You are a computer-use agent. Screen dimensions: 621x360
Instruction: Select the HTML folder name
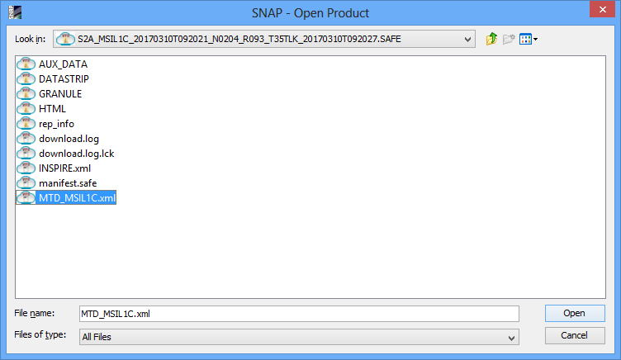pyautogui.click(x=52, y=109)
